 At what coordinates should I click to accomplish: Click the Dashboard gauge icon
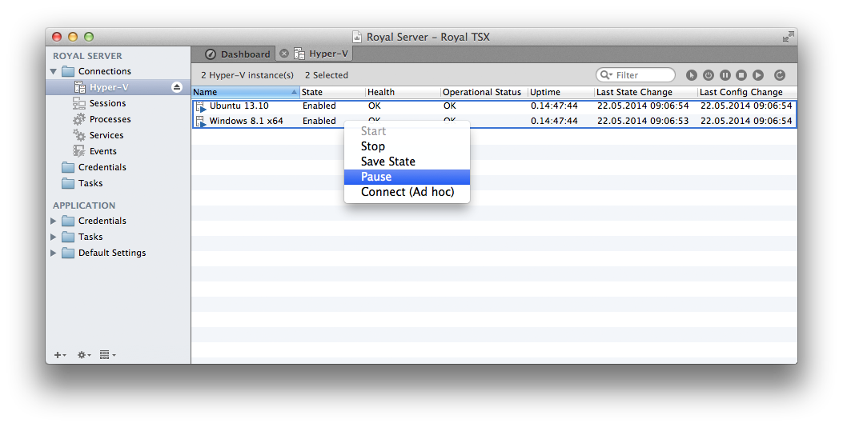tap(211, 54)
